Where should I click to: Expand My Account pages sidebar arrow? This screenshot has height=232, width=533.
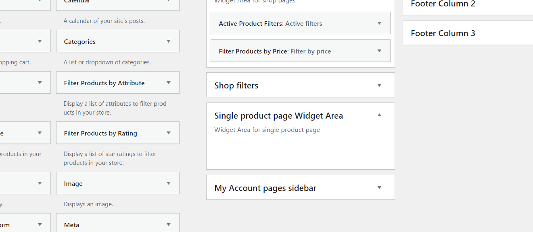click(379, 188)
